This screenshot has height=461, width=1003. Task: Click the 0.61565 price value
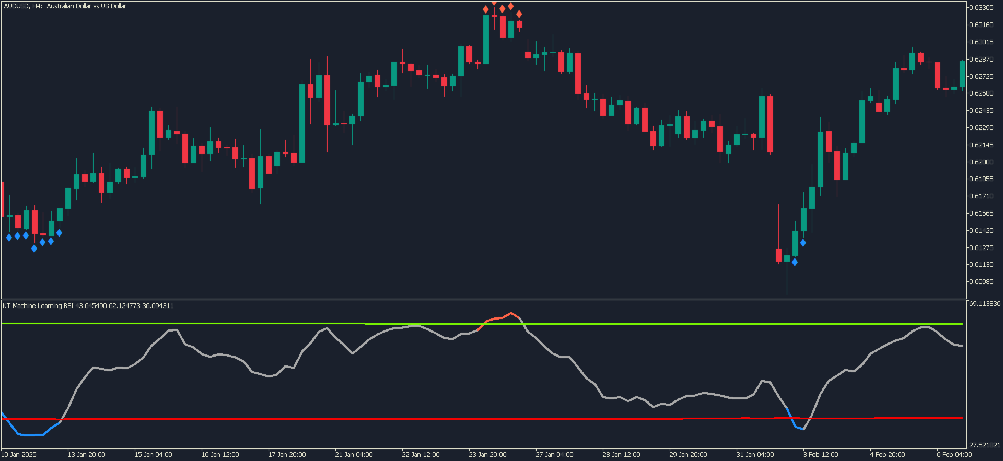pyautogui.click(x=981, y=214)
